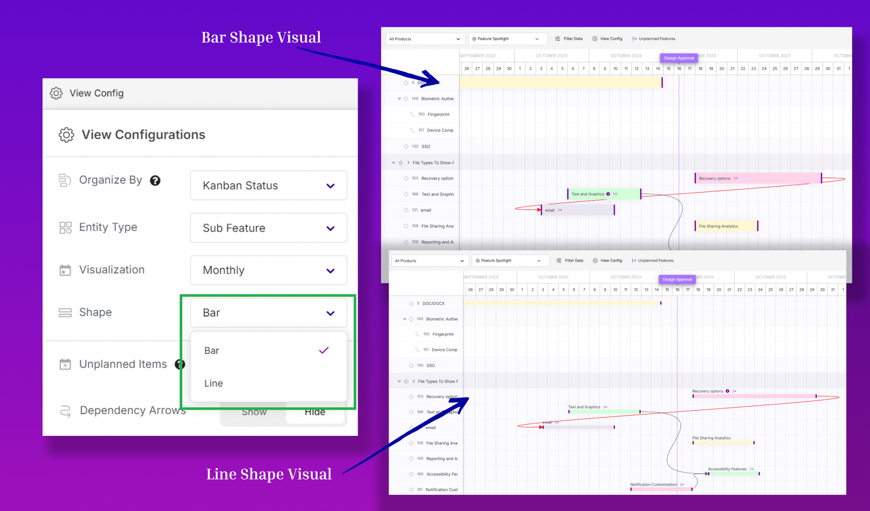
Task: Open the Kanban Status dropdown
Action: (268, 185)
